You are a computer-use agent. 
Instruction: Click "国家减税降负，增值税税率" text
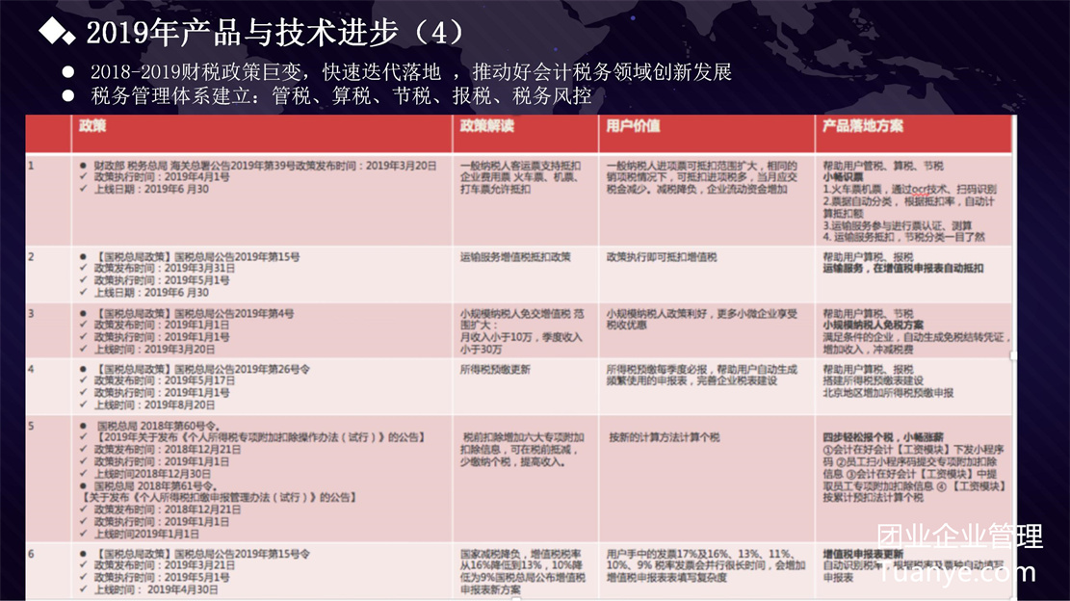tap(521, 554)
